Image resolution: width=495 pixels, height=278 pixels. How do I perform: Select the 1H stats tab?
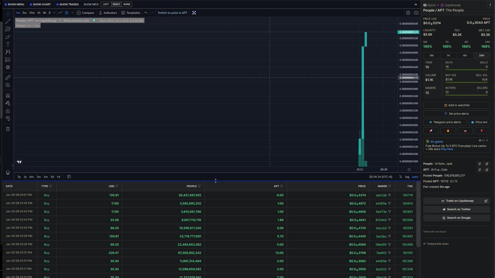point(448,55)
